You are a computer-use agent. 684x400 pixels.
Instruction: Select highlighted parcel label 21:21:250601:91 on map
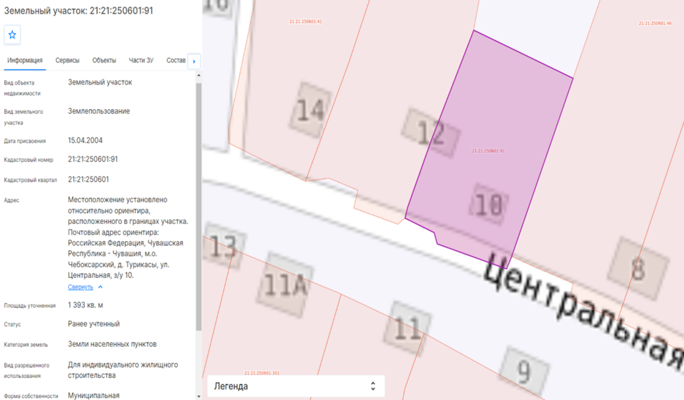[488, 151]
